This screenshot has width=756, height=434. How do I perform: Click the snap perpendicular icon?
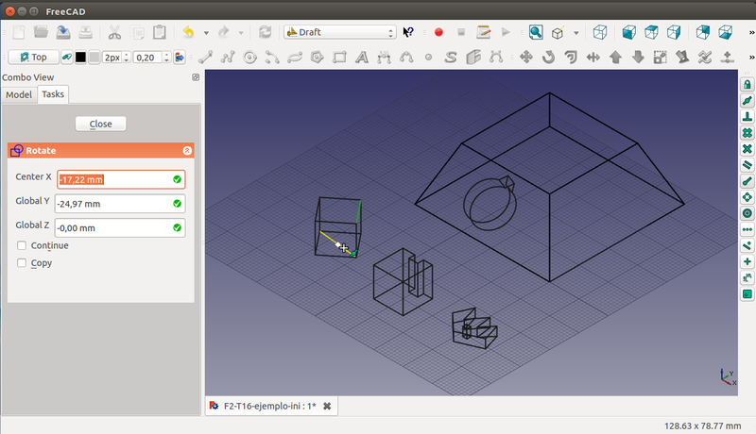pyautogui.click(x=747, y=116)
